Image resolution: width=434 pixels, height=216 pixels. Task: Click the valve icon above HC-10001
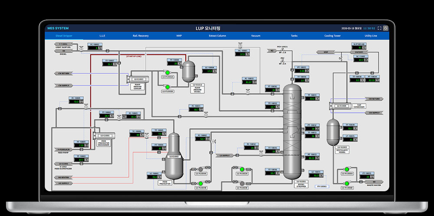pos(240,45)
